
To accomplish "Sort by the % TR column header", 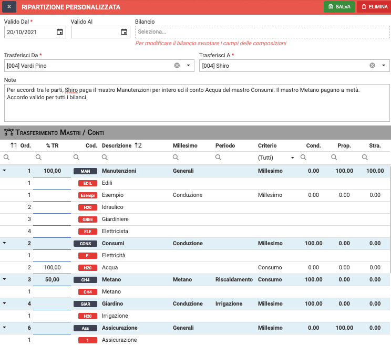I will [x=53, y=145].
